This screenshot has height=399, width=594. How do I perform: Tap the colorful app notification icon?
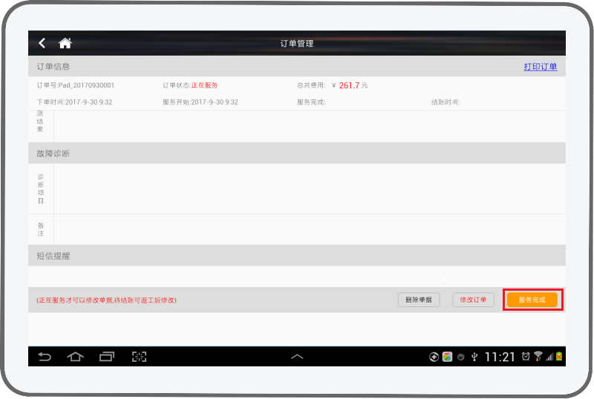click(447, 357)
